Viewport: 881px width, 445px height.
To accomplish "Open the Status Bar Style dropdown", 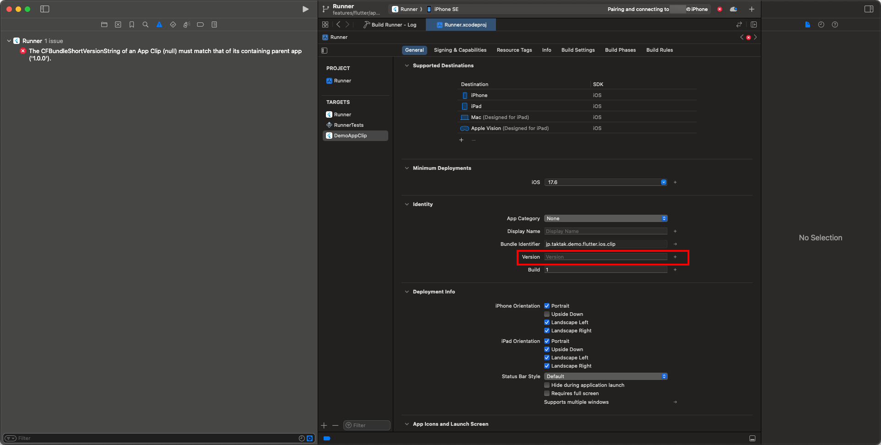I will (606, 376).
